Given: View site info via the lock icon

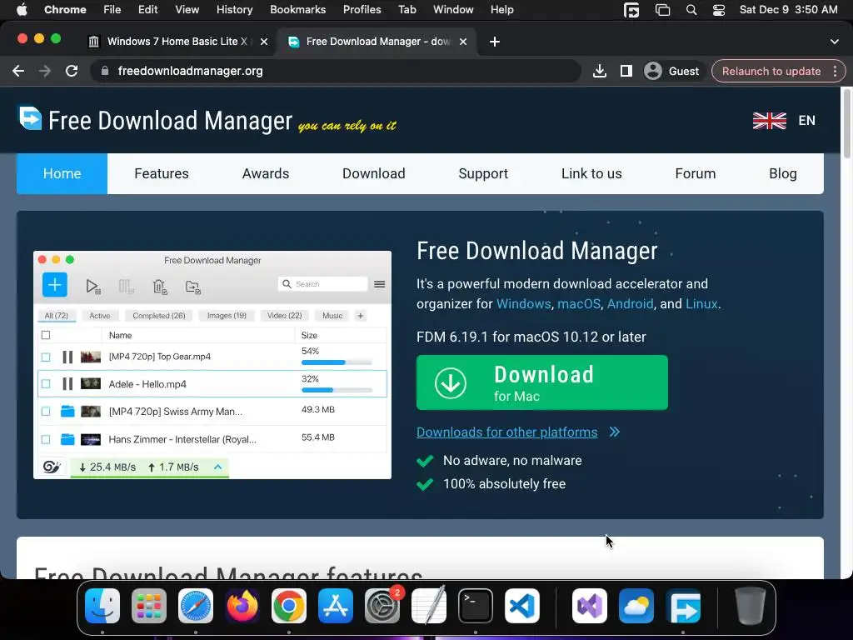Looking at the screenshot, I should click(105, 71).
